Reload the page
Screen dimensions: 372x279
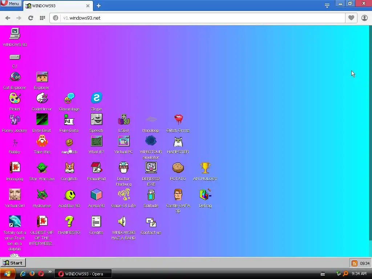point(31,18)
